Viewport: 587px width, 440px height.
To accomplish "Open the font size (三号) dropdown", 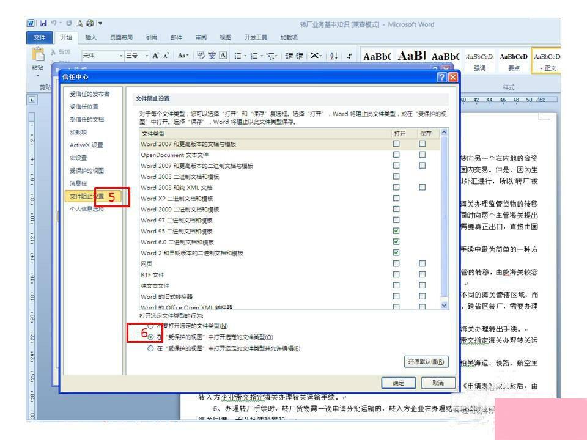I will click(x=147, y=56).
